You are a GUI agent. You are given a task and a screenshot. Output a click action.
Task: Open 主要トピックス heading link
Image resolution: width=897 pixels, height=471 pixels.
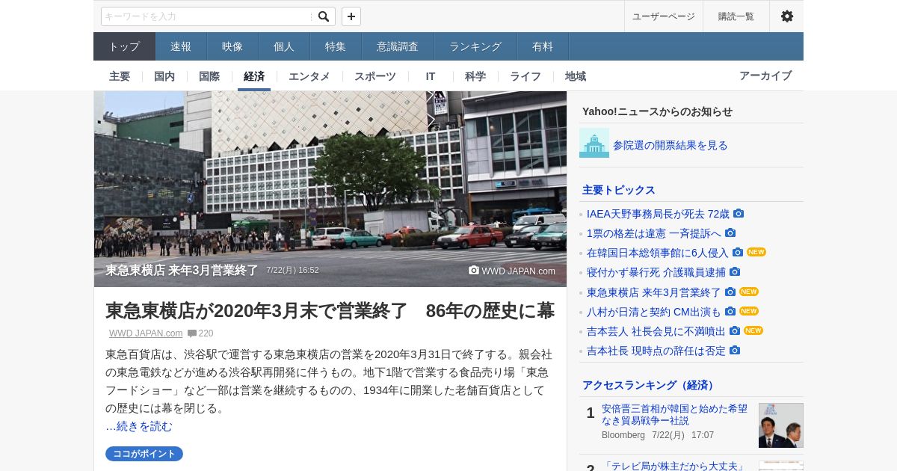tap(619, 190)
